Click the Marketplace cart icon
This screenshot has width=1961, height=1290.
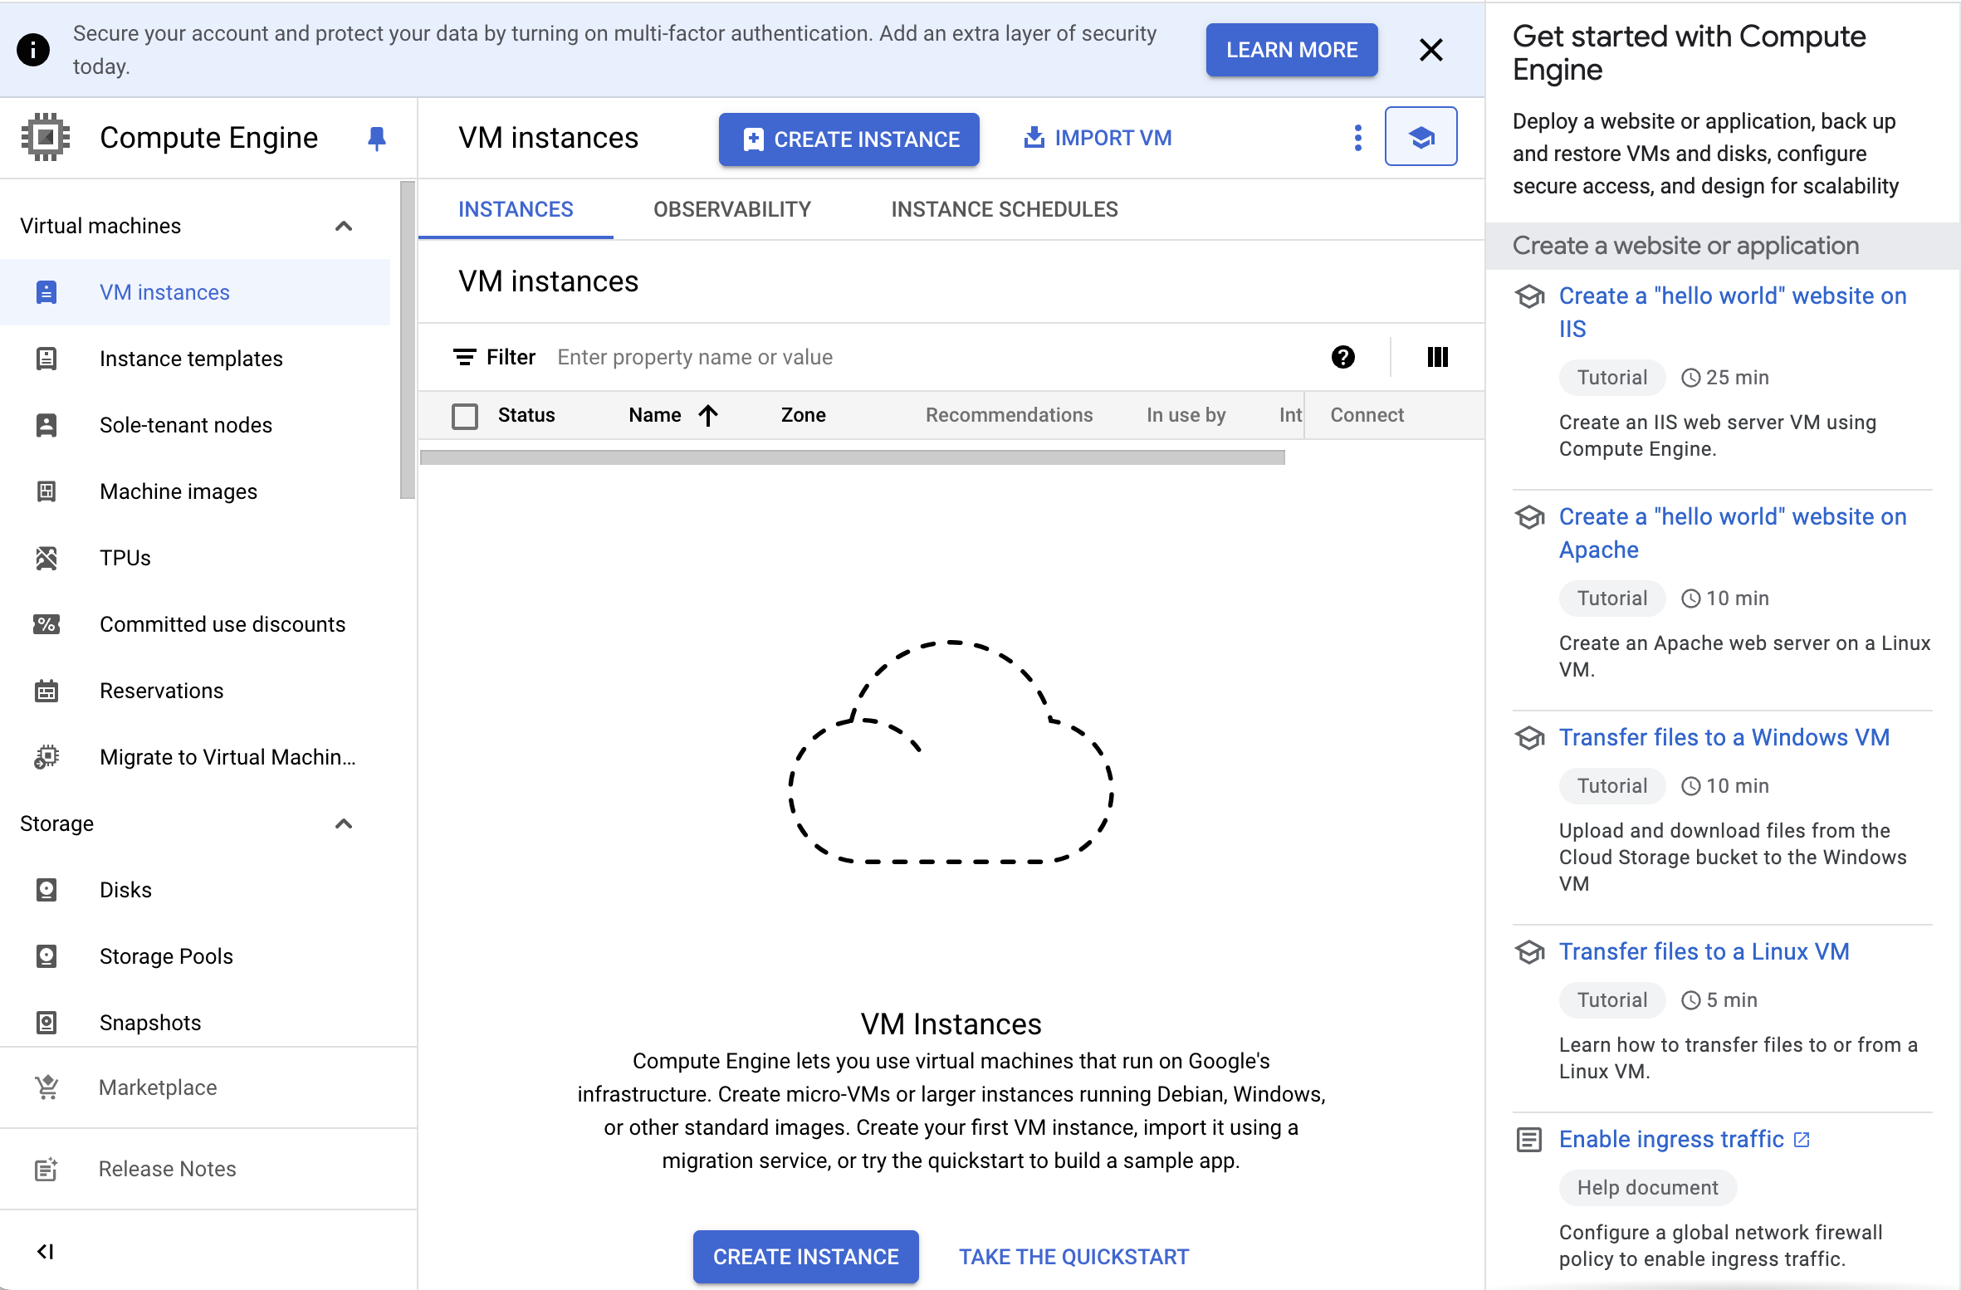[x=46, y=1087]
